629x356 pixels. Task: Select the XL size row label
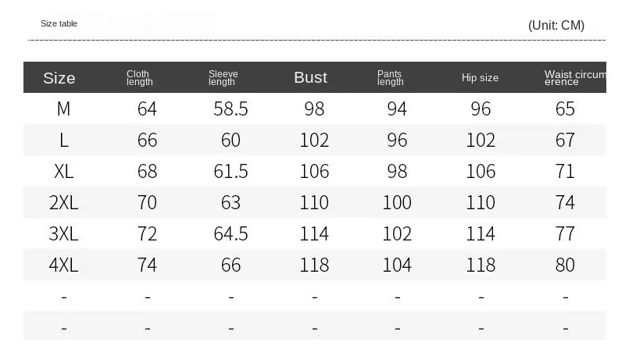pos(64,171)
